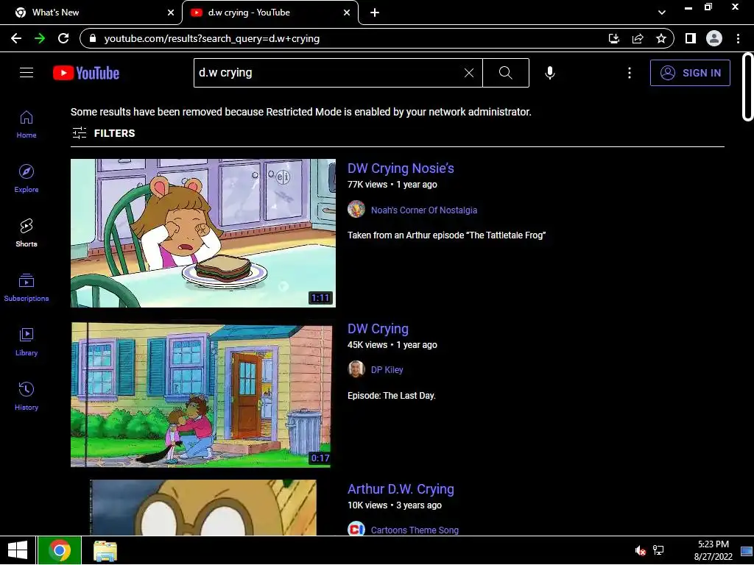
Task: Open DW Crying Nosie's video title
Action: click(x=401, y=168)
